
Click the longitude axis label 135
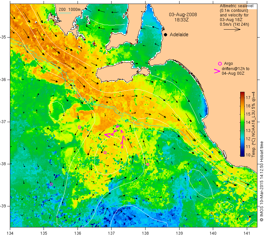(44, 233)
